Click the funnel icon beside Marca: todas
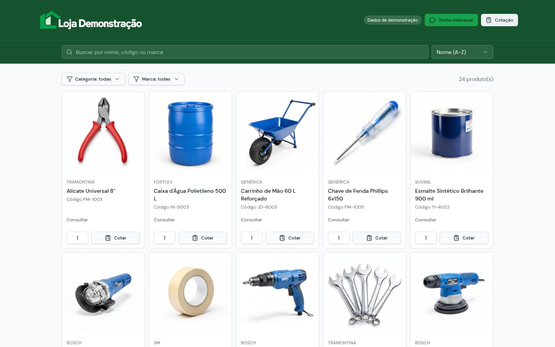Viewport: 555px width, 347px height. coord(136,79)
